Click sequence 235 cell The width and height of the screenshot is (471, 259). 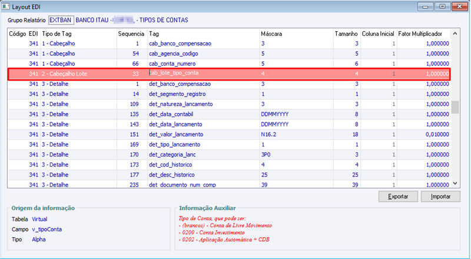[131, 184]
